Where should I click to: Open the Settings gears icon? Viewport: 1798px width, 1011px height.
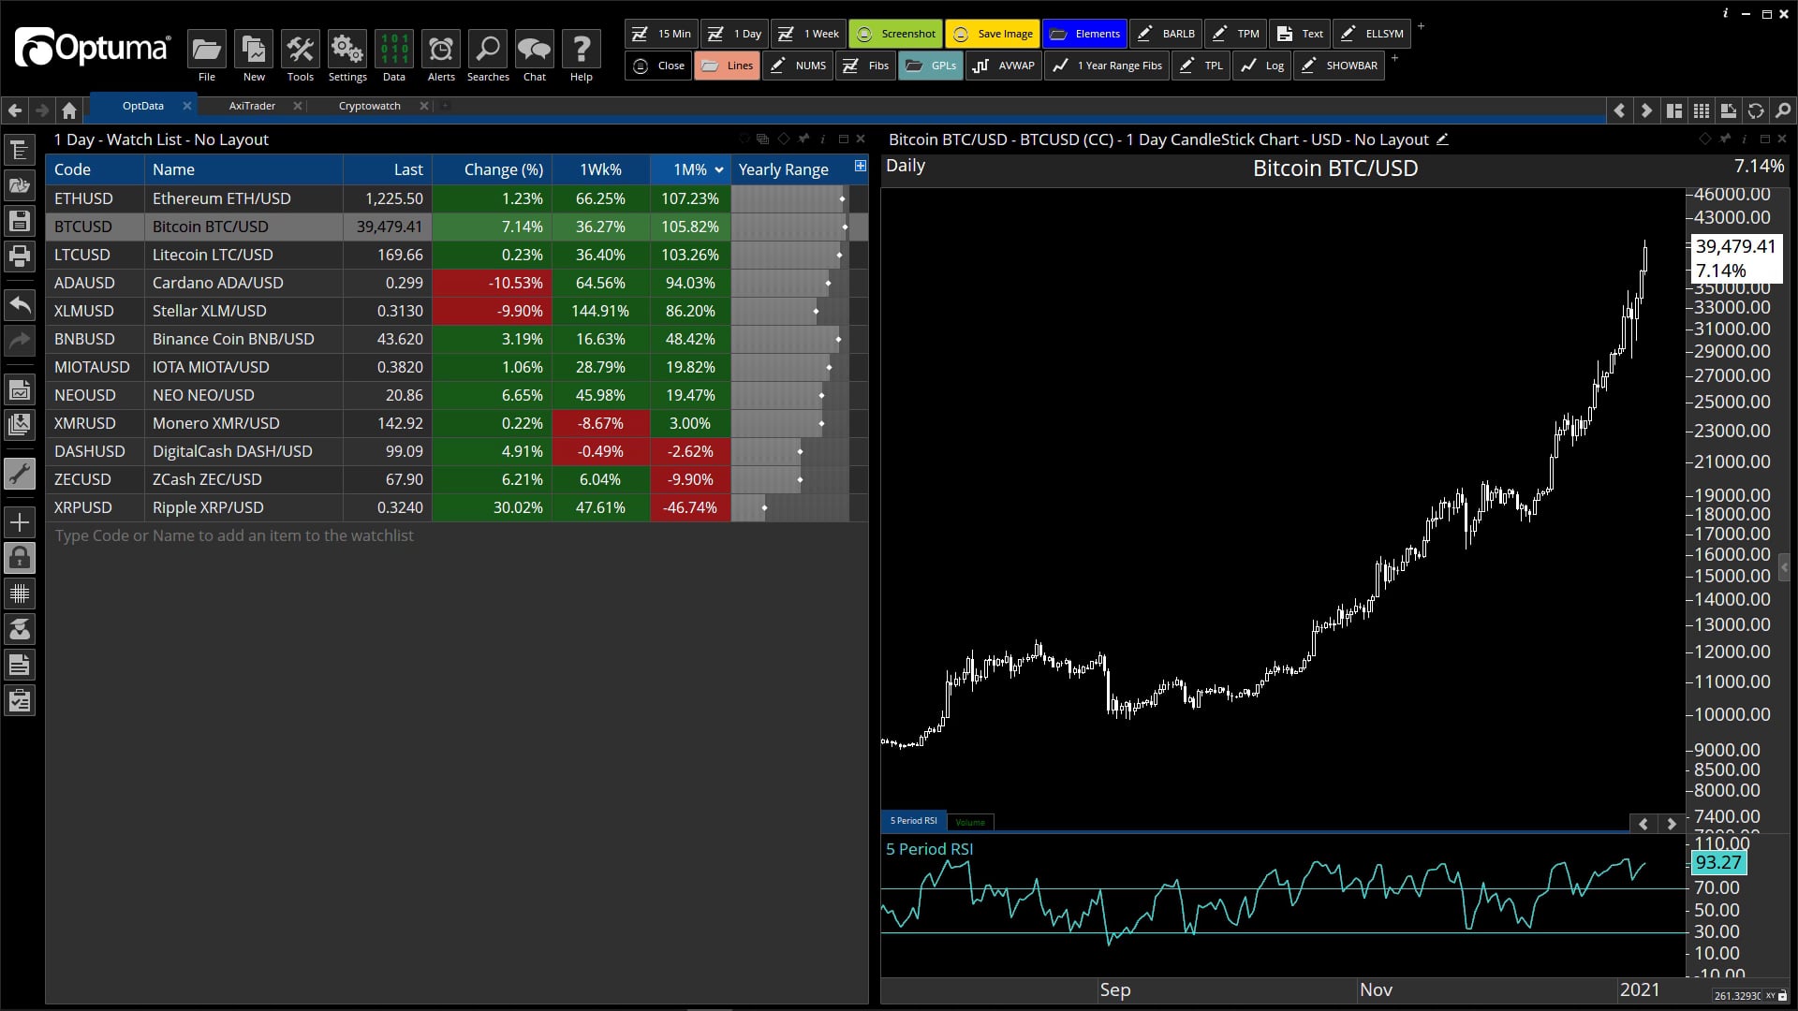point(347,50)
